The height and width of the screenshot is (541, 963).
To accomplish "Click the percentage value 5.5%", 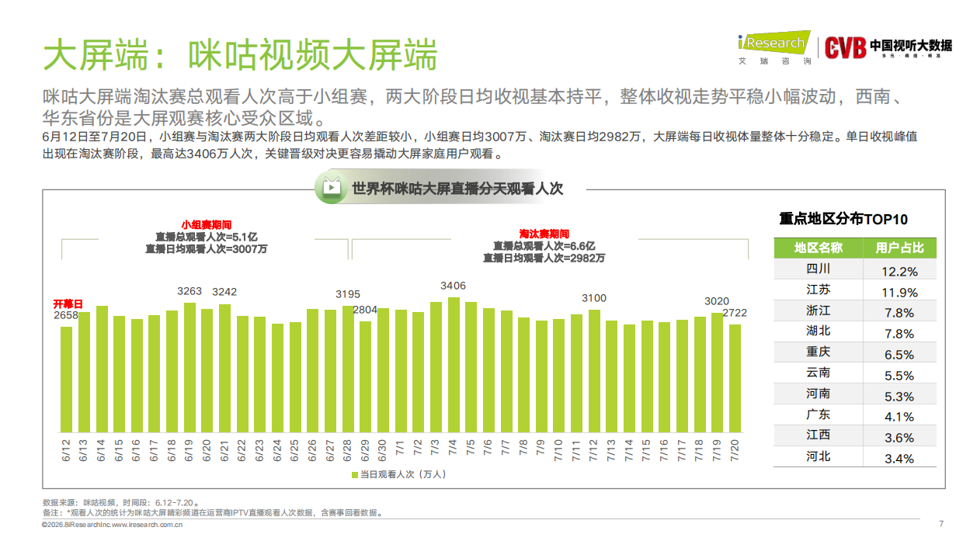I will (x=899, y=376).
